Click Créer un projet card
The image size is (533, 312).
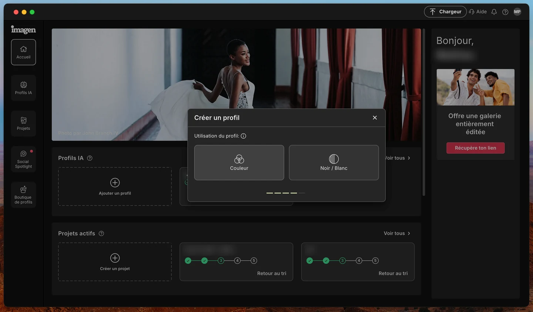point(115,262)
